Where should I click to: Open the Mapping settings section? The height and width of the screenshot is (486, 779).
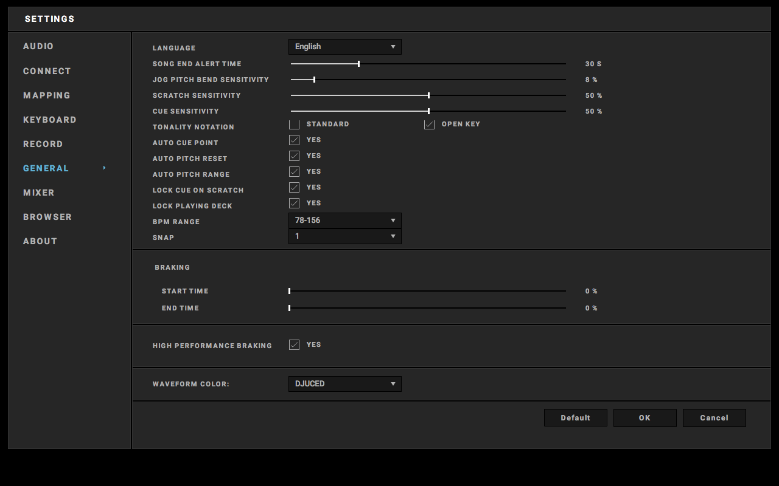click(47, 95)
